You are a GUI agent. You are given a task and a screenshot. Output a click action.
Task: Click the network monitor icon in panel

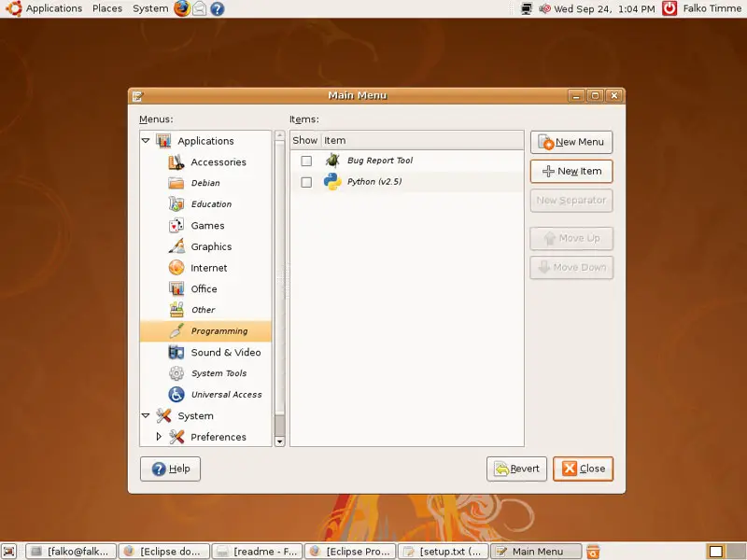click(527, 8)
